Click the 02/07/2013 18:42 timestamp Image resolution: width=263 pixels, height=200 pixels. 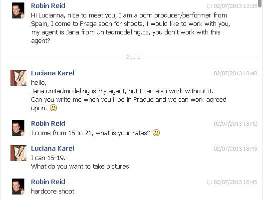[236, 124]
